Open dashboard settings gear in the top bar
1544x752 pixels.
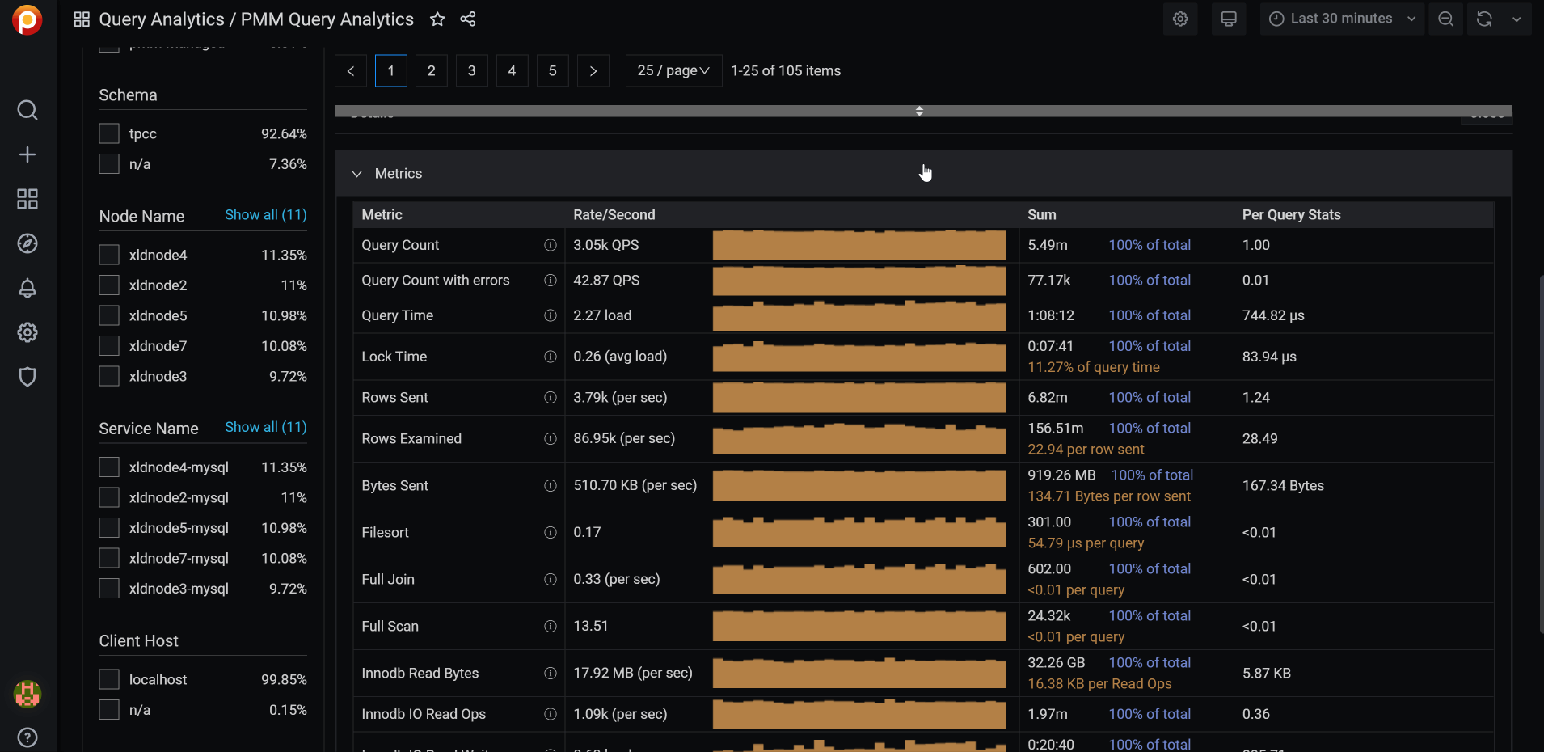click(1180, 19)
